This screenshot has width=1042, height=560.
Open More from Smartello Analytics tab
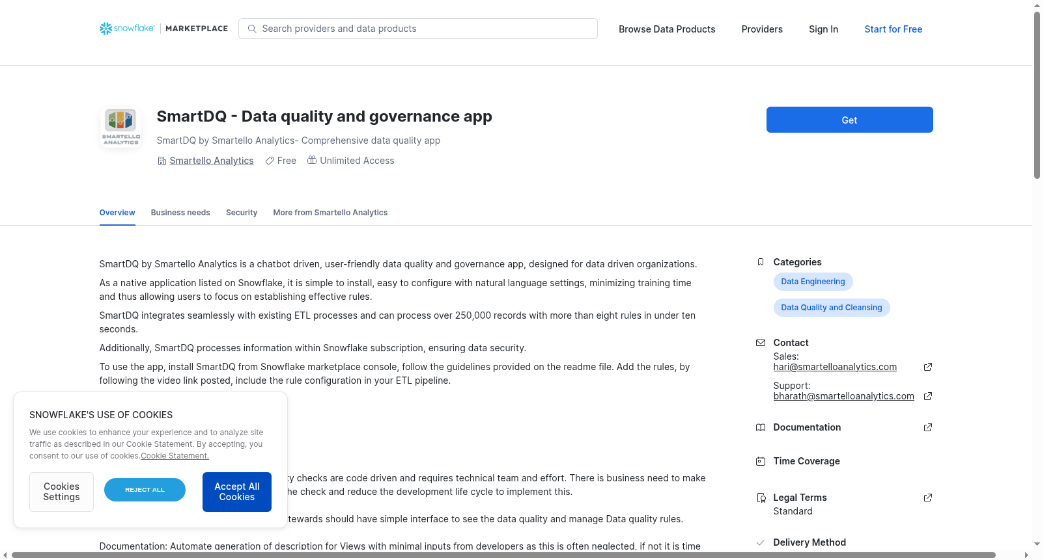pos(330,213)
